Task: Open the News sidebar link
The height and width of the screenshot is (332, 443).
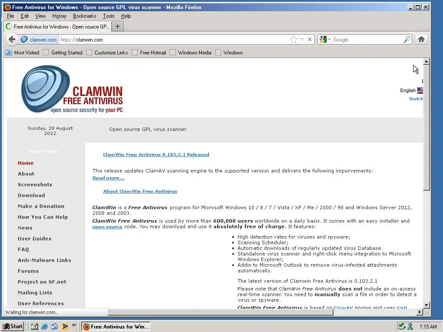Action: coord(25,228)
